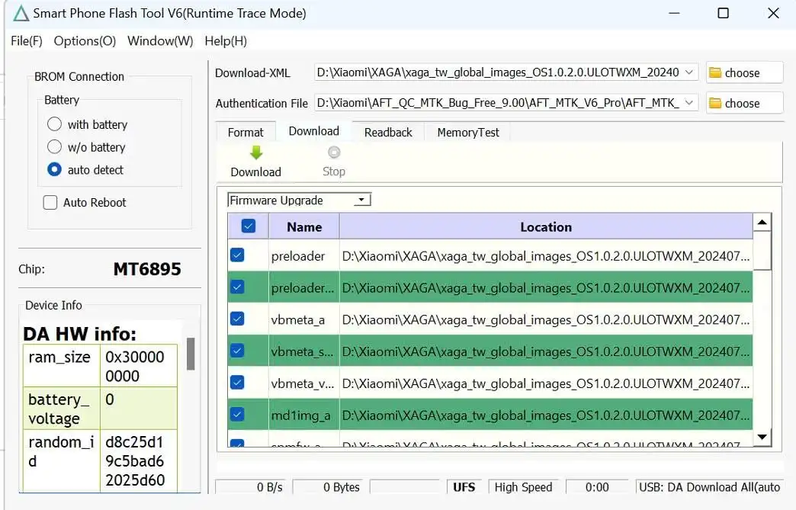This screenshot has width=796, height=510.
Task: Click the 0 B/s speed status field
Action: click(x=250, y=487)
